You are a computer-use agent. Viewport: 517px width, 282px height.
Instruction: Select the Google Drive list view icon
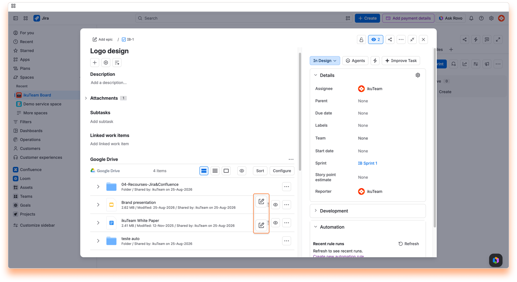click(215, 171)
